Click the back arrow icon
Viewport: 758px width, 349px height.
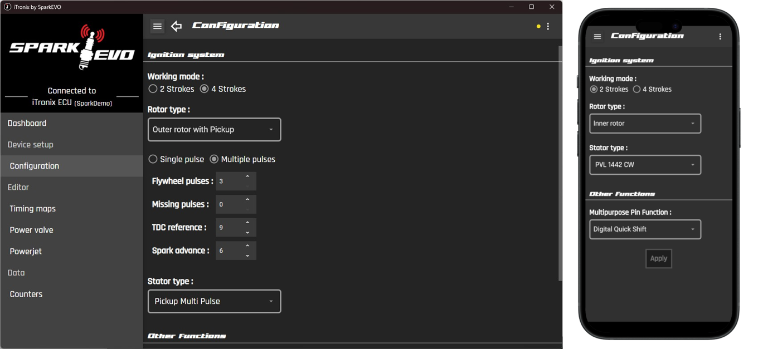click(x=176, y=26)
